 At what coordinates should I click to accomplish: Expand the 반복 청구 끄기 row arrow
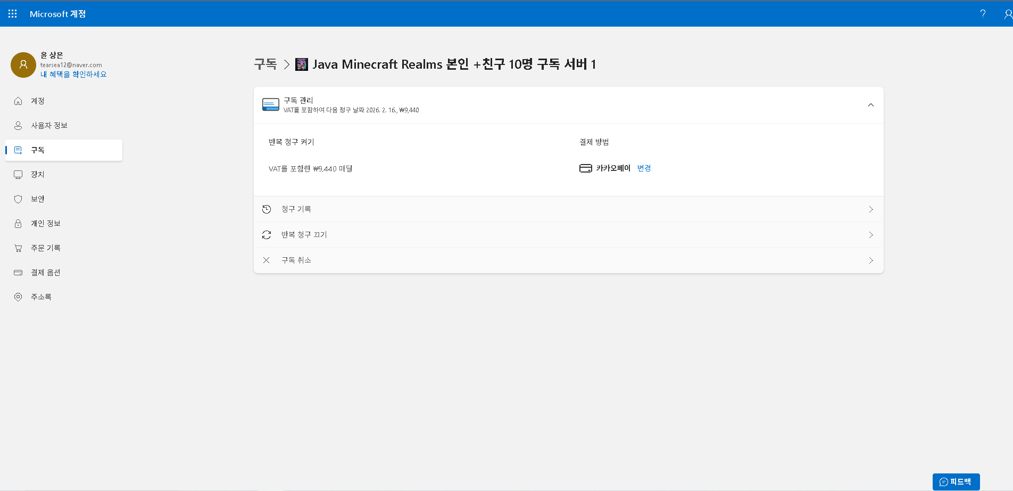click(871, 235)
